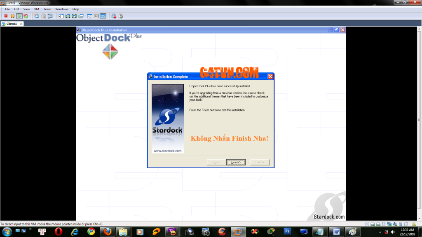Open the Edit menu
422x237 pixels.
(16, 9)
